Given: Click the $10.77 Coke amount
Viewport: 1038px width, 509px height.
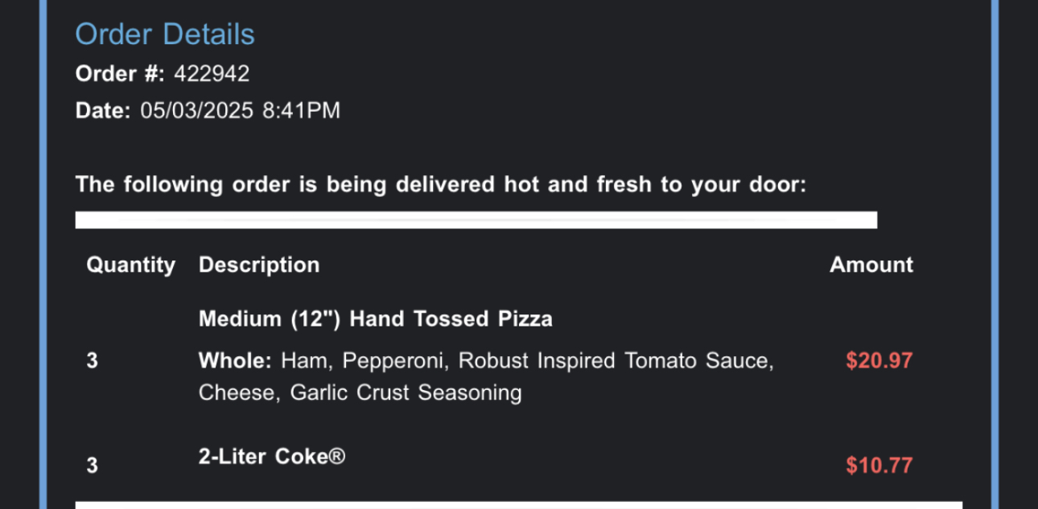Looking at the screenshot, I should [x=879, y=466].
